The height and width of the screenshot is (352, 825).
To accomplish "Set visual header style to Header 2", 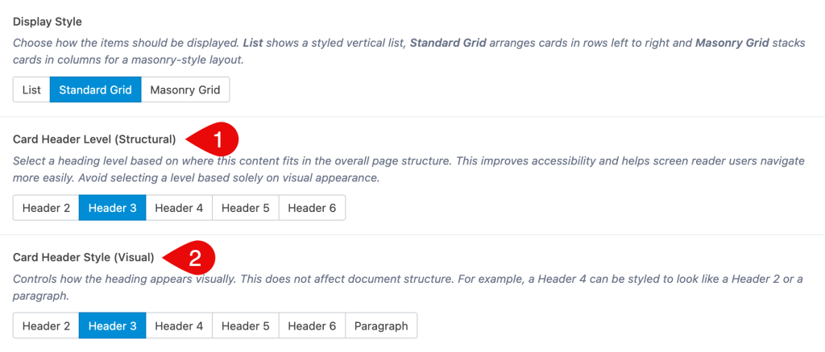I will point(46,326).
